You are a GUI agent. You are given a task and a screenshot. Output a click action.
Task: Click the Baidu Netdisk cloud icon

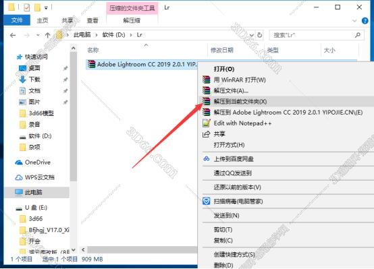(207, 158)
